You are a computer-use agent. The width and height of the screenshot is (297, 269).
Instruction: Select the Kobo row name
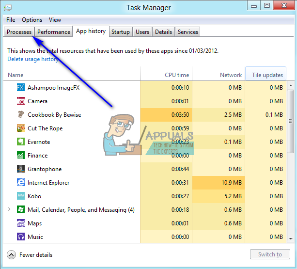(x=34, y=196)
